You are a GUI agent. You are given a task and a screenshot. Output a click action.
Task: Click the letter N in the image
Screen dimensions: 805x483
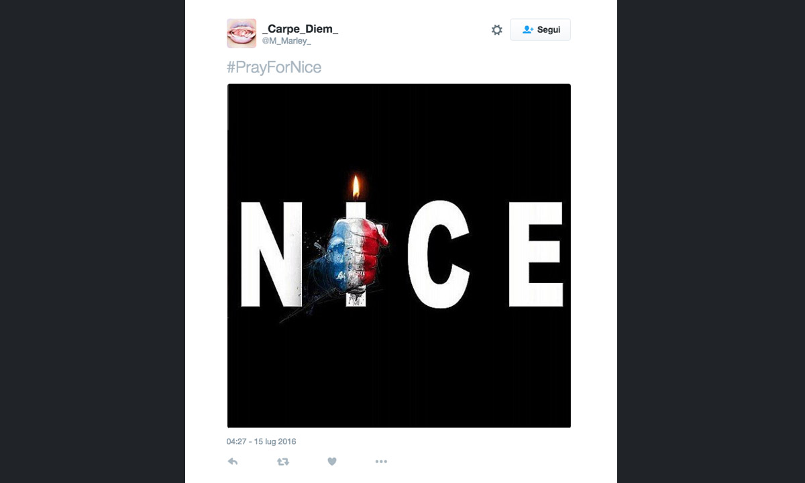pos(272,254)
